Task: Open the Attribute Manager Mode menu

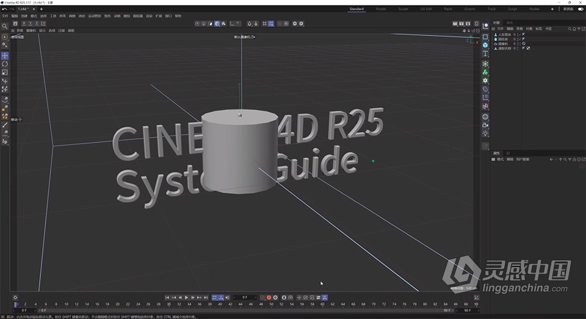Action: [x=500, y=159]
